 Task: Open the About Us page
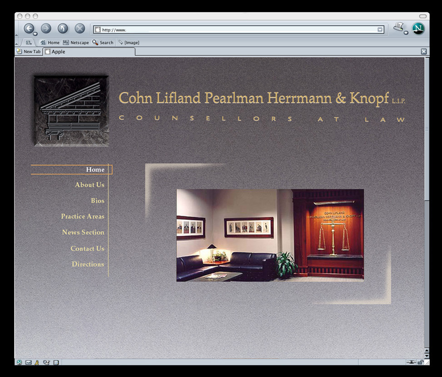(x=89, y=185)
